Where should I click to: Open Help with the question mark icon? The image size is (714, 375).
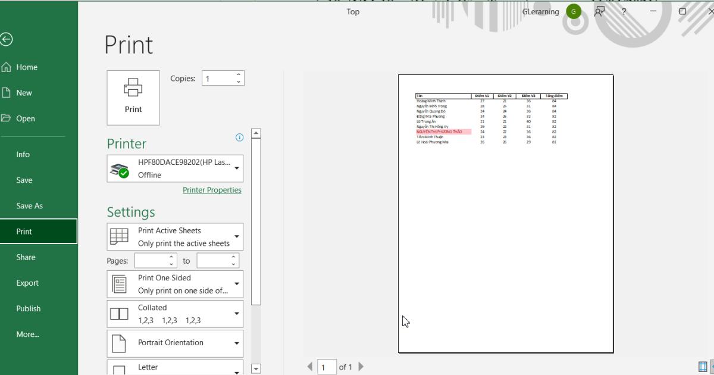point(624,11)
